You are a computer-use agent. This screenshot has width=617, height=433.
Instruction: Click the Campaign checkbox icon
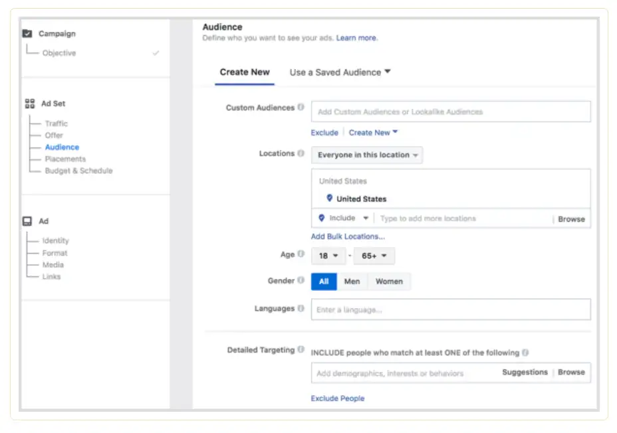point(28,33)
